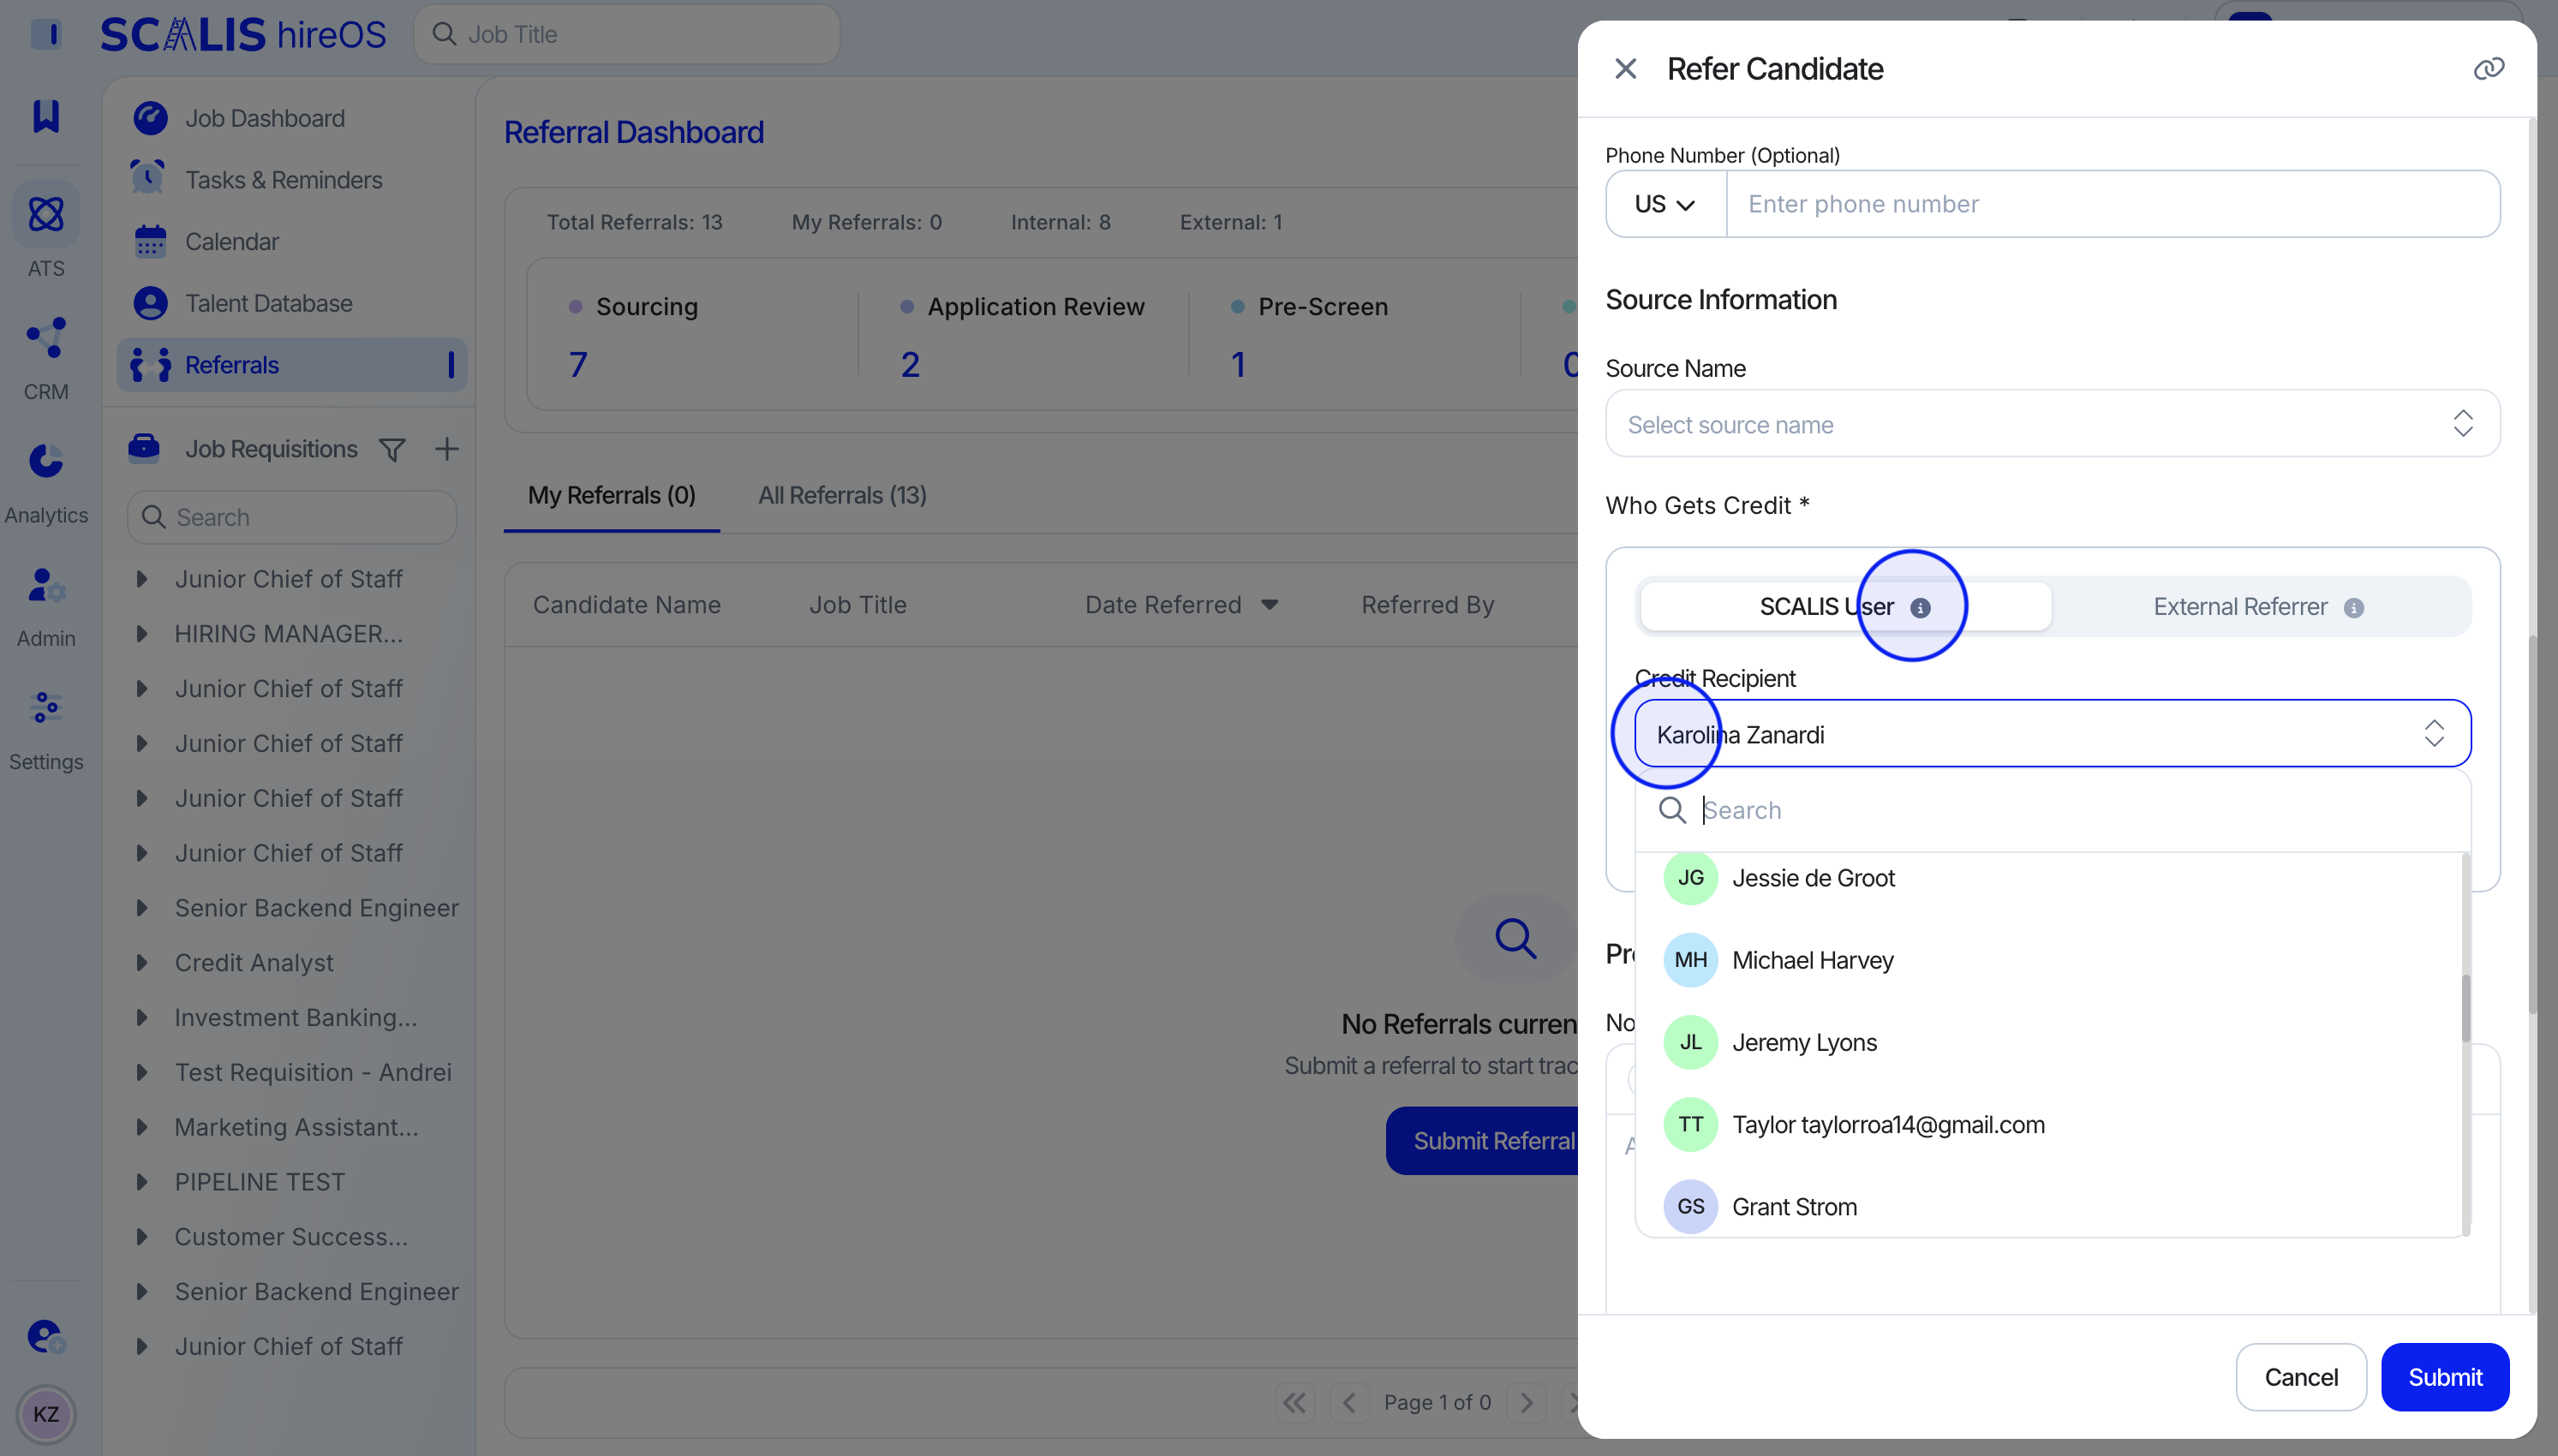Open Talent Database in side menu

268,303
